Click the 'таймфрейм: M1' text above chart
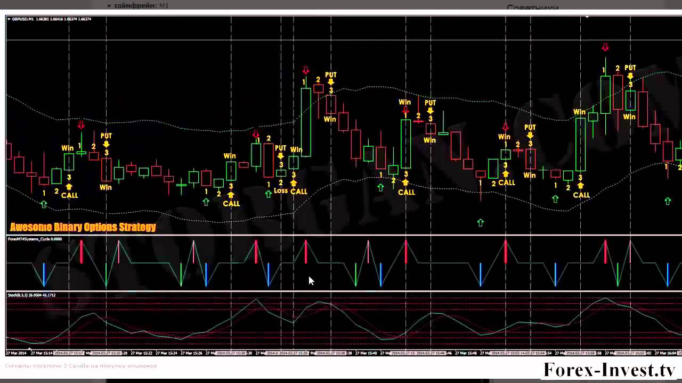The height and width of the screenshot is (383, 682). click(x=141, y=5)
